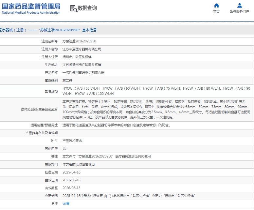
Task: Click the 备注 label
Action: [54, 157]
